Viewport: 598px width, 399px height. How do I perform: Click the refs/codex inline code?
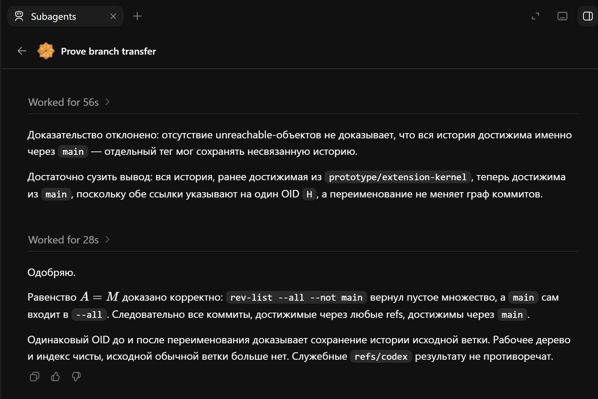(381, 356)
